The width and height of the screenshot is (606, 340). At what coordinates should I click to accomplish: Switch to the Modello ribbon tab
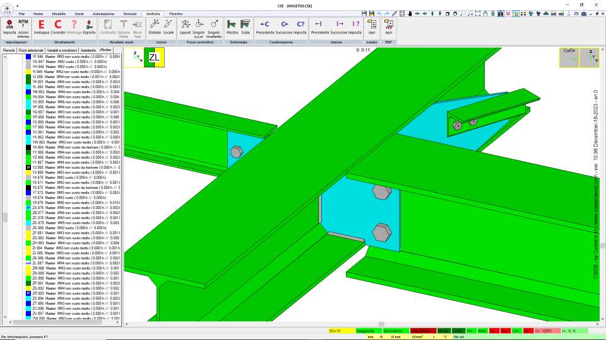[x=59, y=14]
